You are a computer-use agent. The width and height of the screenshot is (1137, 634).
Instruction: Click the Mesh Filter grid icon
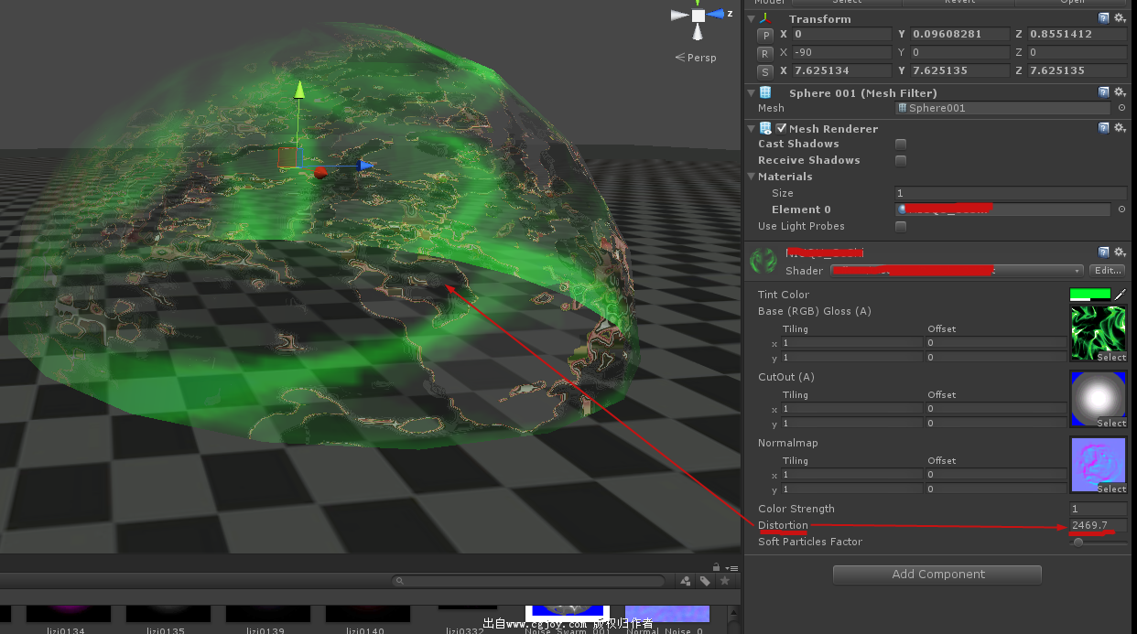(x=765, y=92)
